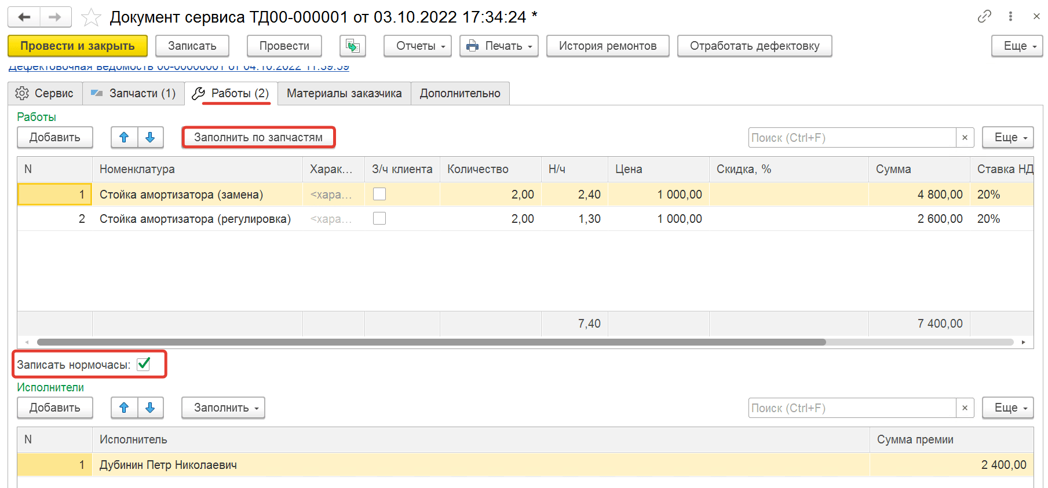Click the create-based-on document icon button
Image resolution: width=1048 pixels, height=488 pixels.
click(x=353, y=46)
